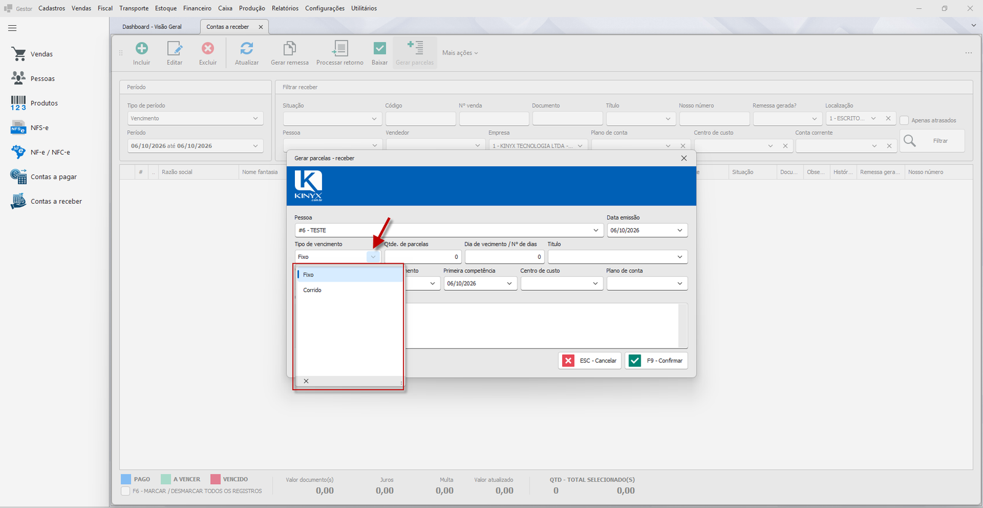Image resolution: width=983 pixels, height=508 pixels.
Task: Open the Relatórios menu
Action: click(x=285, y=9)
